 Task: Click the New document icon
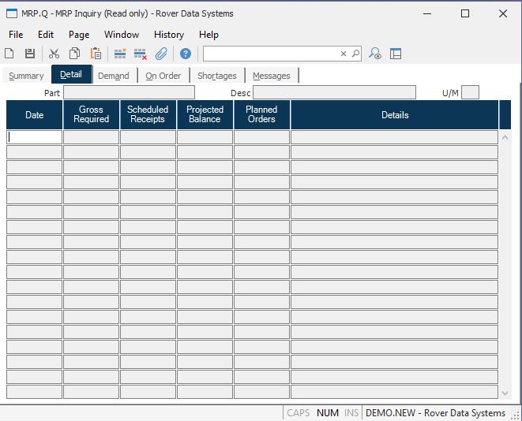(x=9, y=54)
